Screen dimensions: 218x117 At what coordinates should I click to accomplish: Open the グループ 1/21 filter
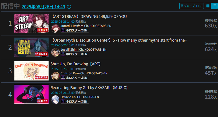(x=191, y=6)
